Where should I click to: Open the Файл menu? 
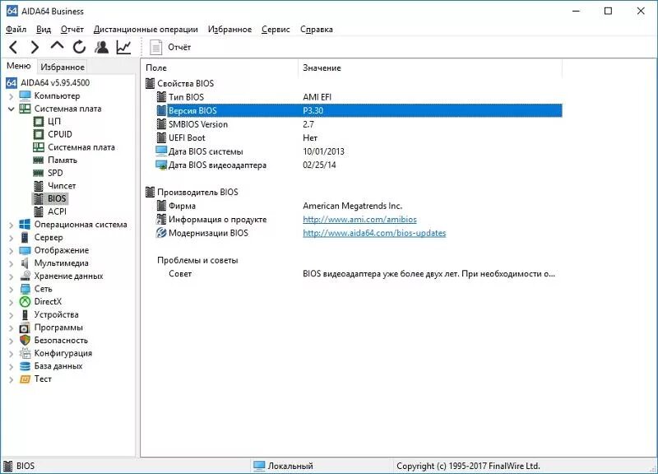[16, 30]
